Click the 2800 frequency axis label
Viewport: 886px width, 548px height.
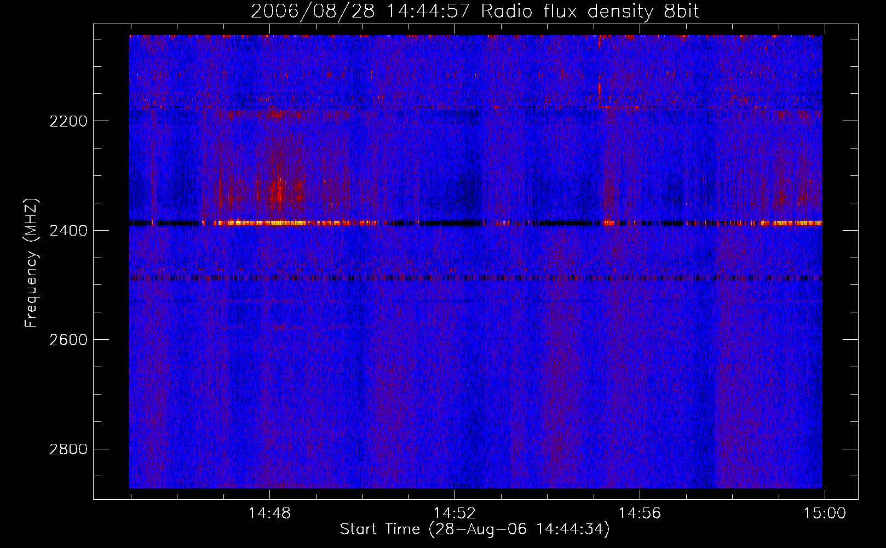[x=68, y=449]
